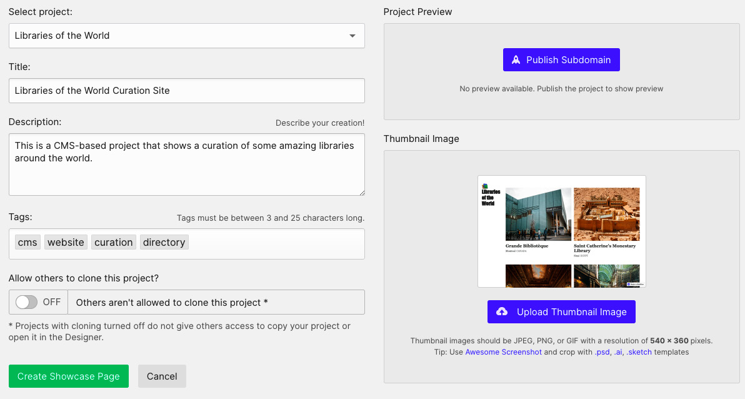Open the .sketch template link
This screenshot has height=399, width=745.
point(639,351)
